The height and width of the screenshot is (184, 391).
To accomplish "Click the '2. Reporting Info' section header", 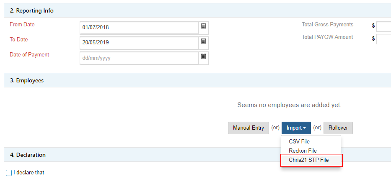I will tap(32, 10).
